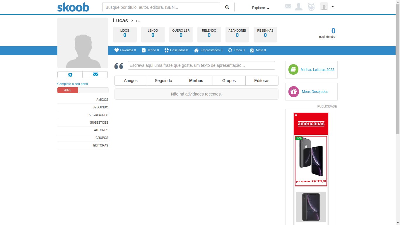The width and height of the screenshot is (400, 225).
Task: Click the Tenho checkmark icon
Action: 143,50
